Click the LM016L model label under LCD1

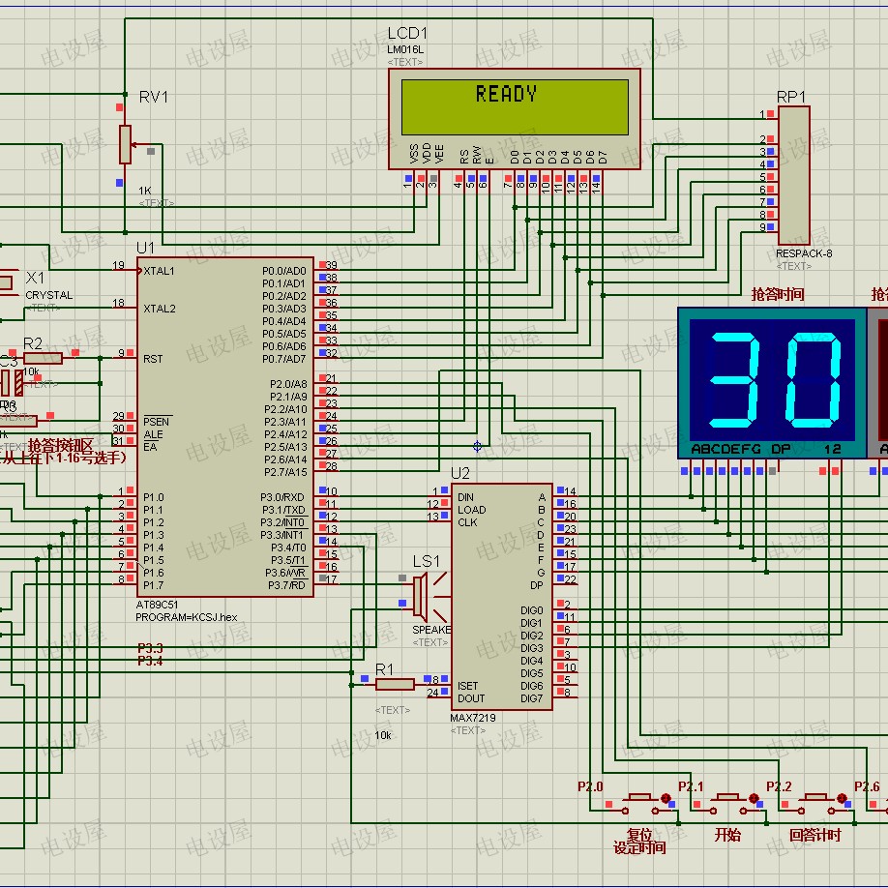coord(405,49)
